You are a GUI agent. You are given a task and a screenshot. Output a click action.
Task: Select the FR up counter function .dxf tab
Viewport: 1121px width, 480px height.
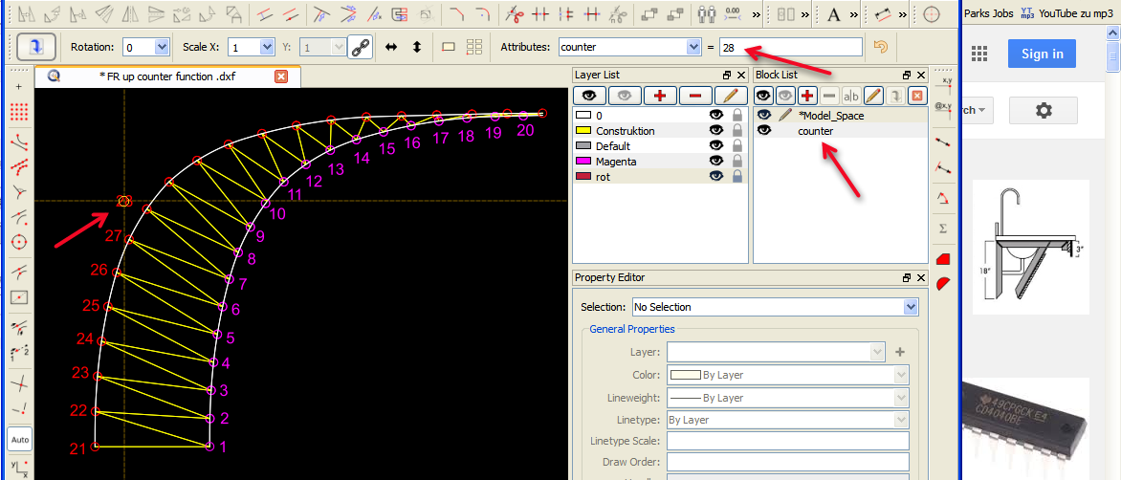click(167, 76)
